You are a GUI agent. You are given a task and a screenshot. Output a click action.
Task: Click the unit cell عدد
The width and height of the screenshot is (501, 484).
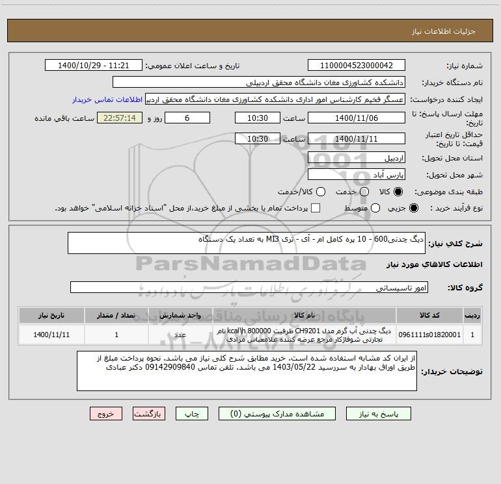tap(180, 335)
